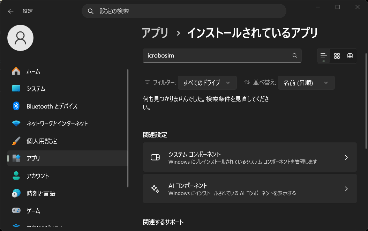Switch to grid view layout

pos(337,56)
